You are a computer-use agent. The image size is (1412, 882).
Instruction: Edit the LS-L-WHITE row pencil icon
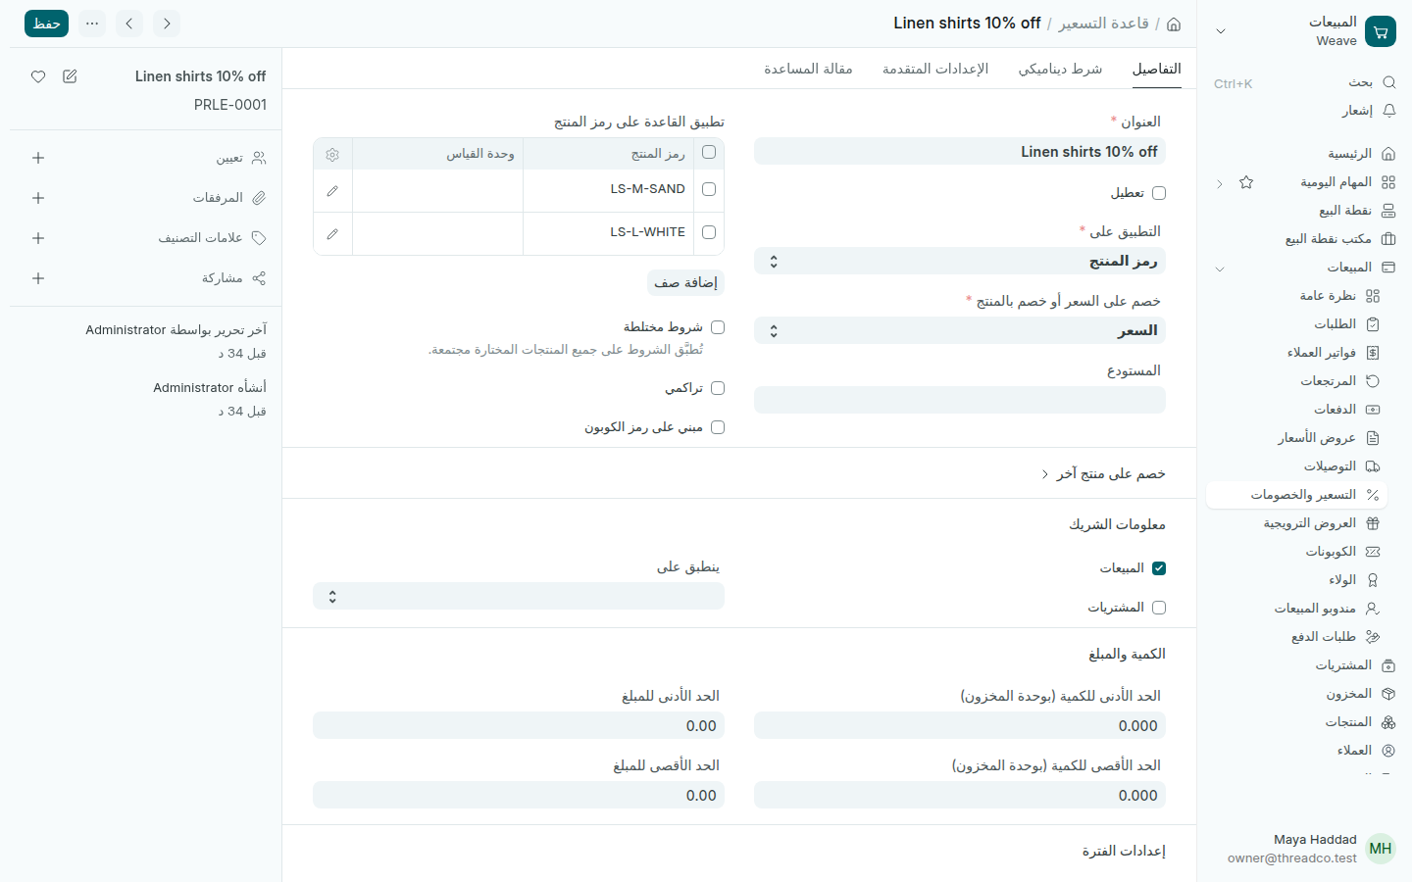click(x=332, y=233)
